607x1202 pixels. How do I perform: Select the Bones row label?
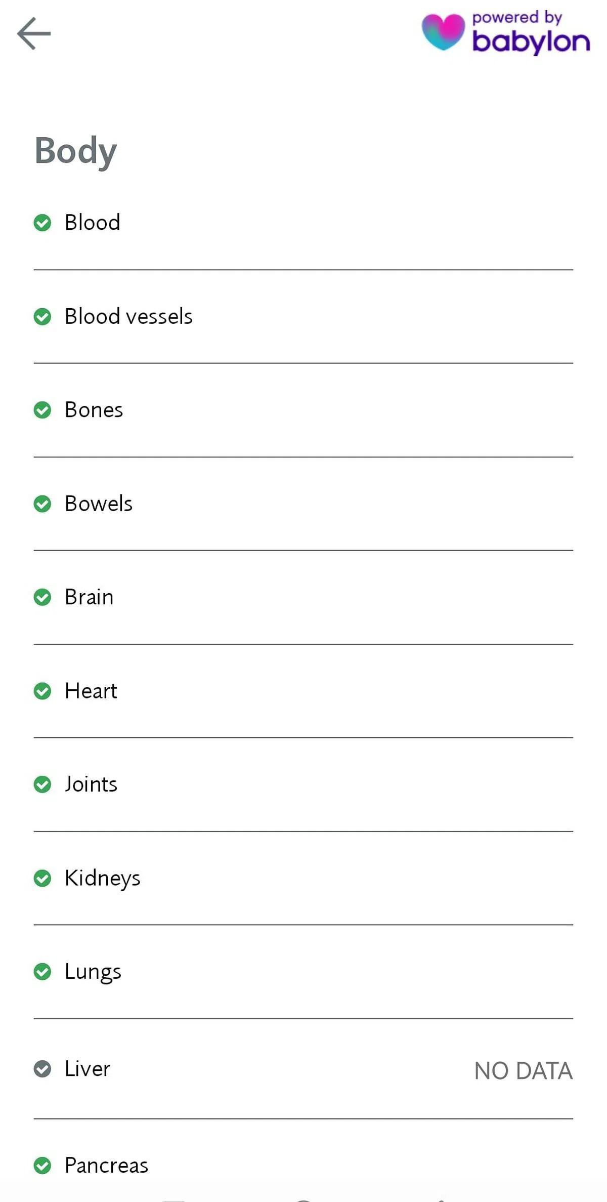[x=94, y=410]
